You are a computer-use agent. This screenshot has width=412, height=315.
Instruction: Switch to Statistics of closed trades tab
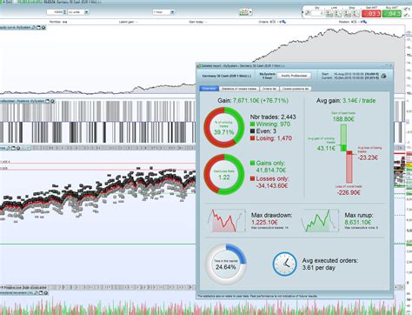239,89
